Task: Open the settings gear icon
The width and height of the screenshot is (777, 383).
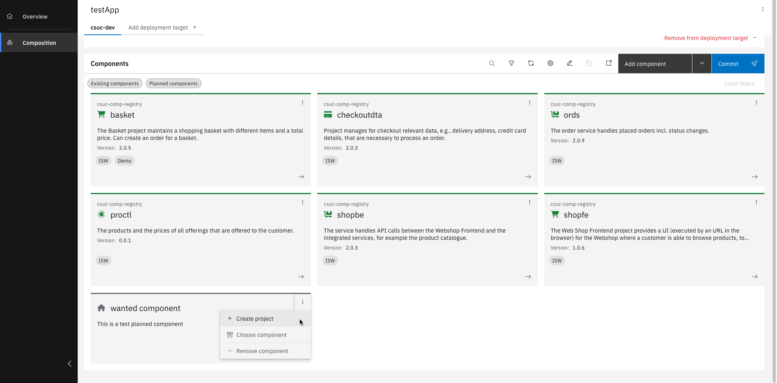Action: pyautogui.click(x=550, y=63)
